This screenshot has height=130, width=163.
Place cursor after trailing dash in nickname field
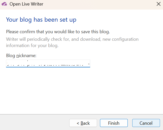point(90,63)
